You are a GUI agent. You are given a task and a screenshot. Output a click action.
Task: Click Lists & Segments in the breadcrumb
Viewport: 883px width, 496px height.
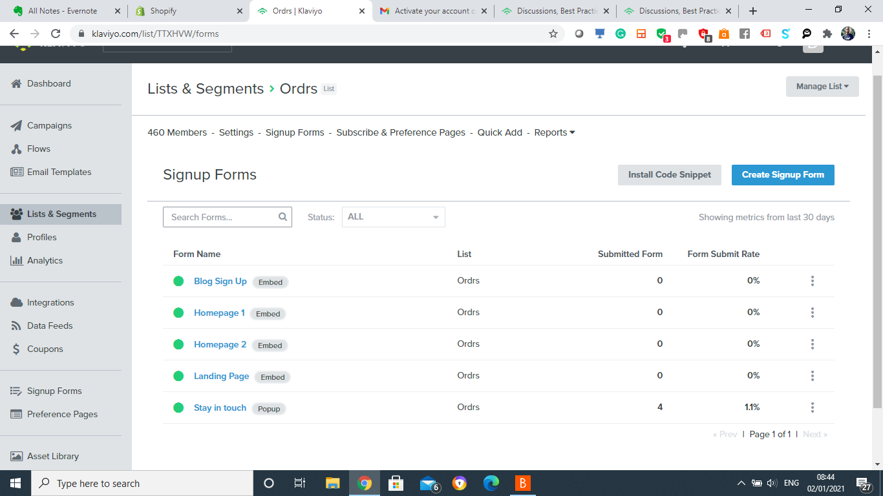click(206, 88)
